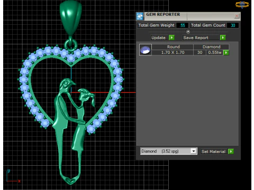This screenshot has width=254, height=190.
Task: Click the gem quantity cell showing 30
Action: (x=199, y=52)
